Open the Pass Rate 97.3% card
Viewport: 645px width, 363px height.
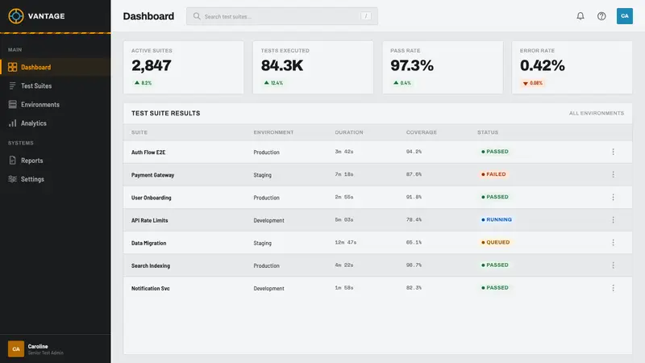click(x=443, y=67)
